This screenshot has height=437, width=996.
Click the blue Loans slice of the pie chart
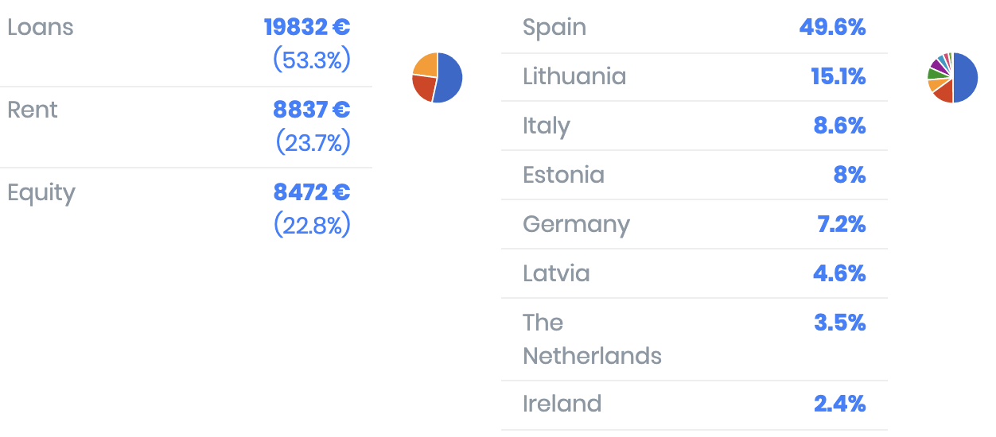(x=448, y=77)
